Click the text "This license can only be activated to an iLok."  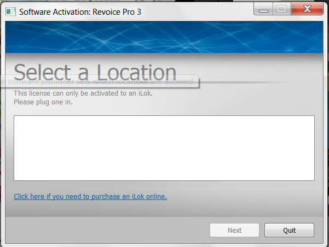point(83,93)
